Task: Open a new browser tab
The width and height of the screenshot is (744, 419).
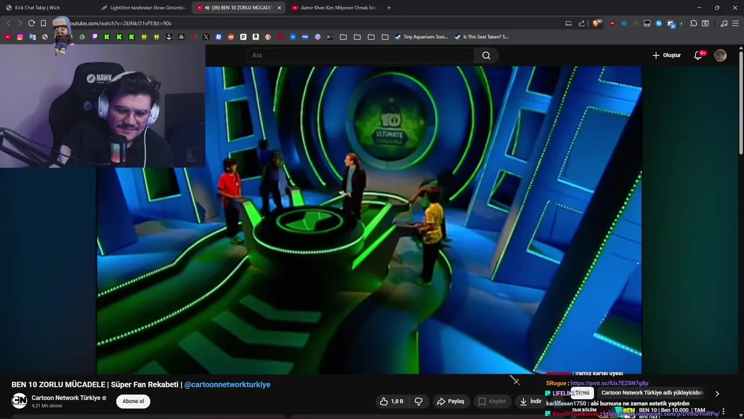Action: 389,8
